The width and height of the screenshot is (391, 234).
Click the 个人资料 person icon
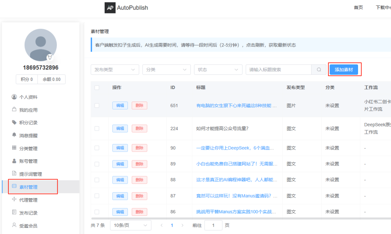(14, 97)
